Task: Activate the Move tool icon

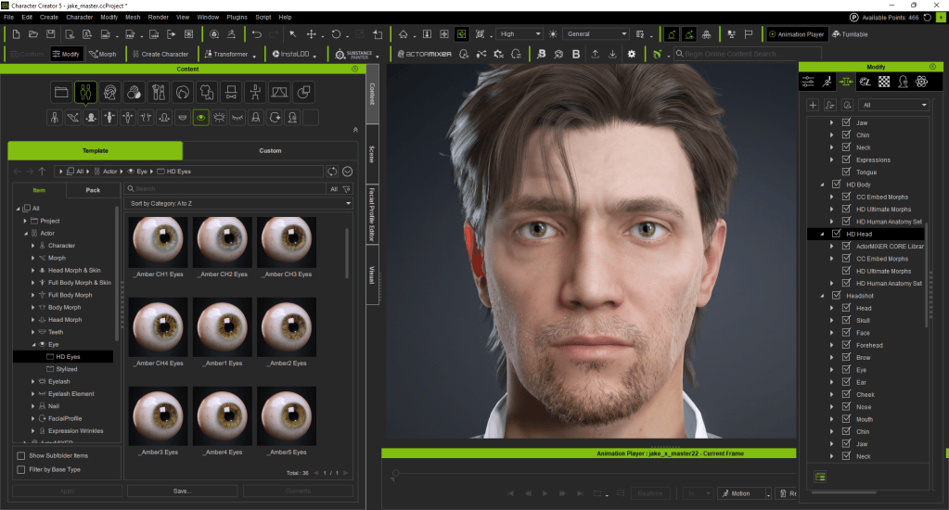Action: [x=311, y=34]
